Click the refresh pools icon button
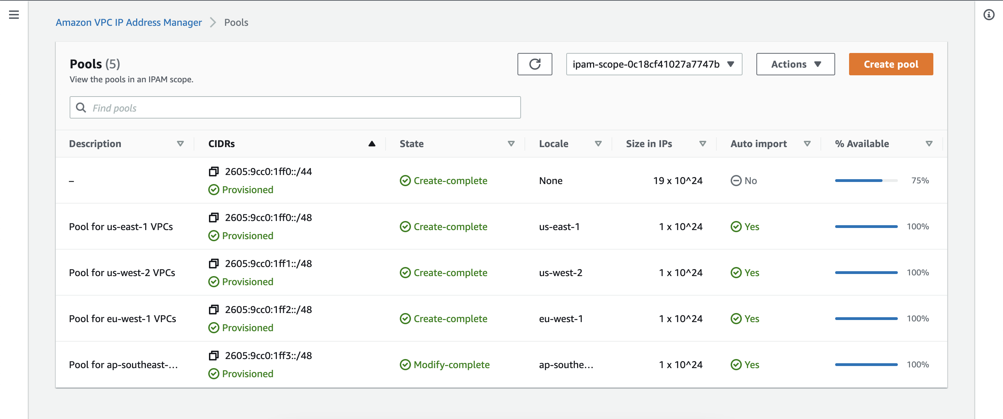Image resolution: width=1003 pixels, height=419 pixels. (534, 64)
